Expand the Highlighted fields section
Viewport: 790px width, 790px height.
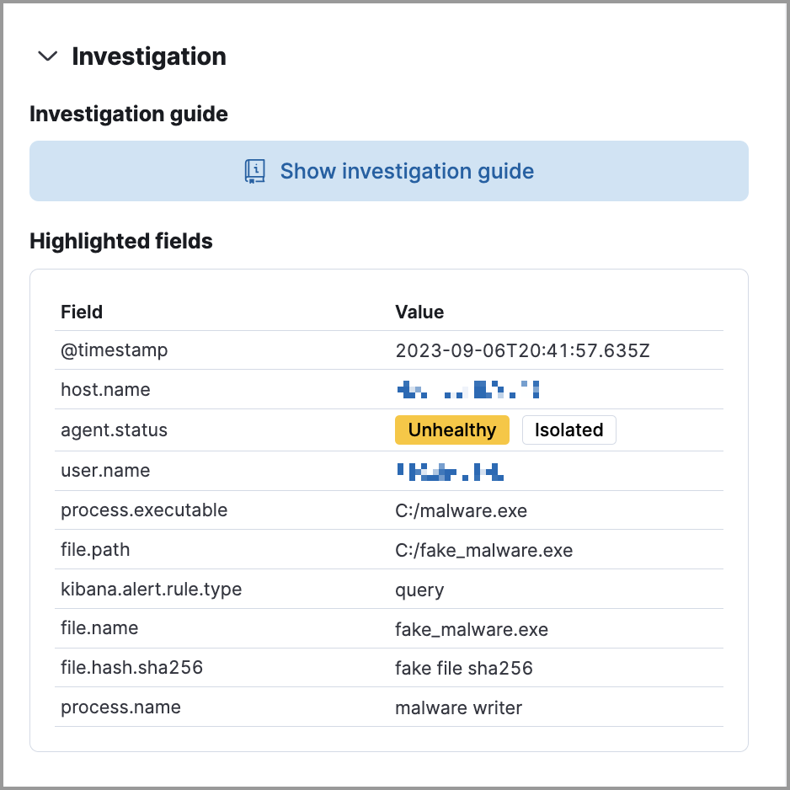(x=120, y=241)
